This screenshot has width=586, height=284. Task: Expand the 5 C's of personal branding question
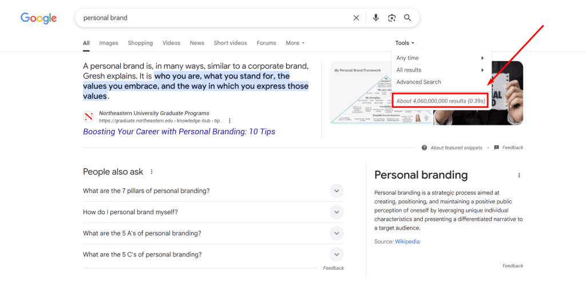213,255
